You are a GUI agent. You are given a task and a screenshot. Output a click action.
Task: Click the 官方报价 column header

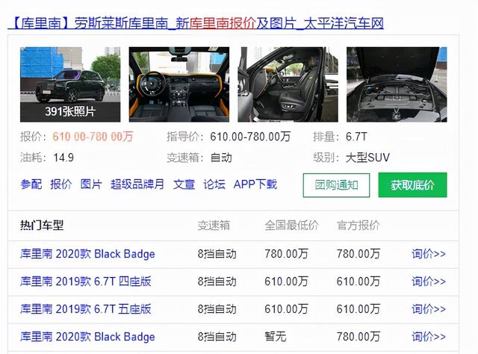click(358, 226)
